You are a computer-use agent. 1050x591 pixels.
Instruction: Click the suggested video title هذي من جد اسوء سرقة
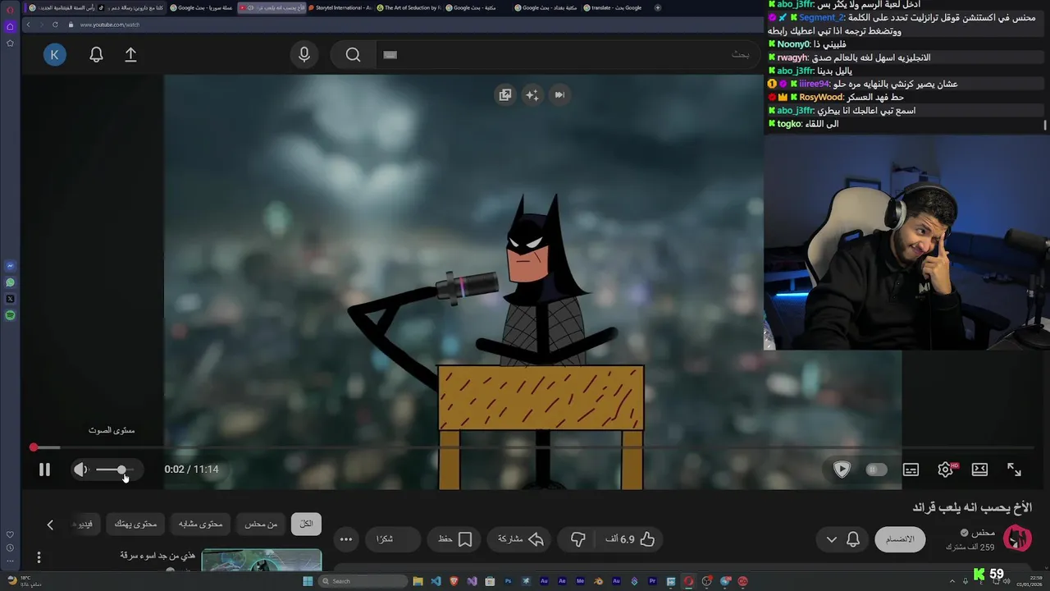(157, 556)
